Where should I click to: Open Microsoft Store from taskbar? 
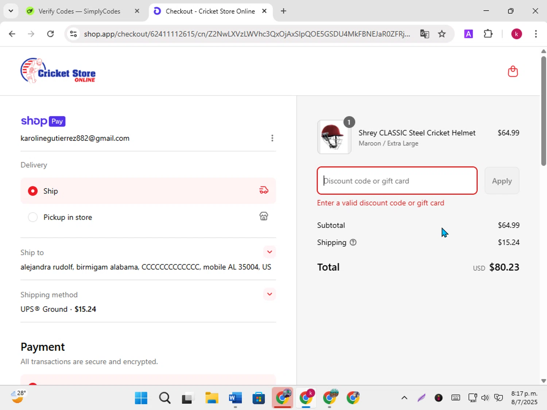point(259,398)
